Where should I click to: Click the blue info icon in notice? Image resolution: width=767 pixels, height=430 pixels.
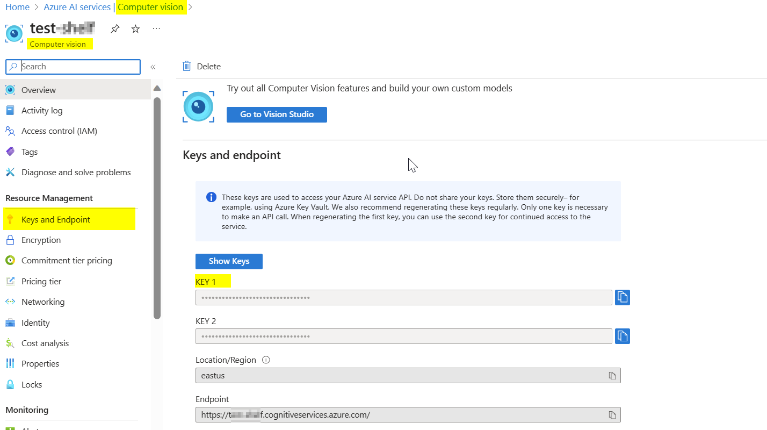click(x=212, y=197)
